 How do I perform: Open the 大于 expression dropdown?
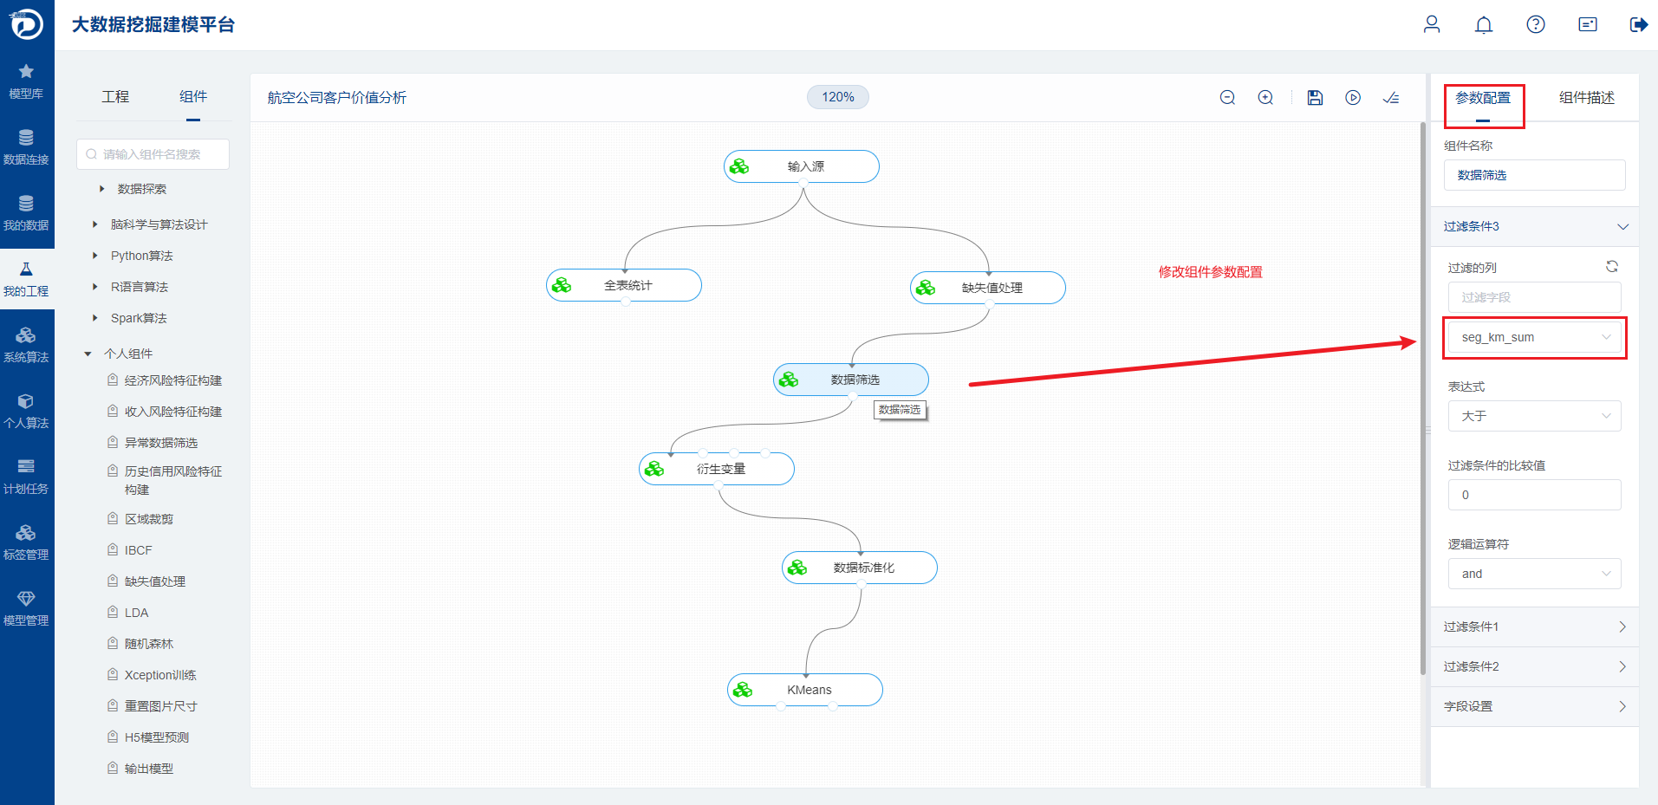tap(1535, 416)
